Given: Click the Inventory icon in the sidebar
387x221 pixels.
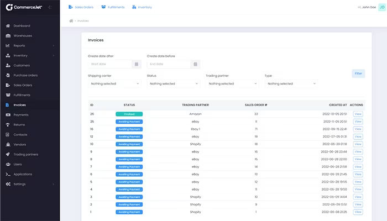Looking at the screenshot, I should [x=8, y=55].
